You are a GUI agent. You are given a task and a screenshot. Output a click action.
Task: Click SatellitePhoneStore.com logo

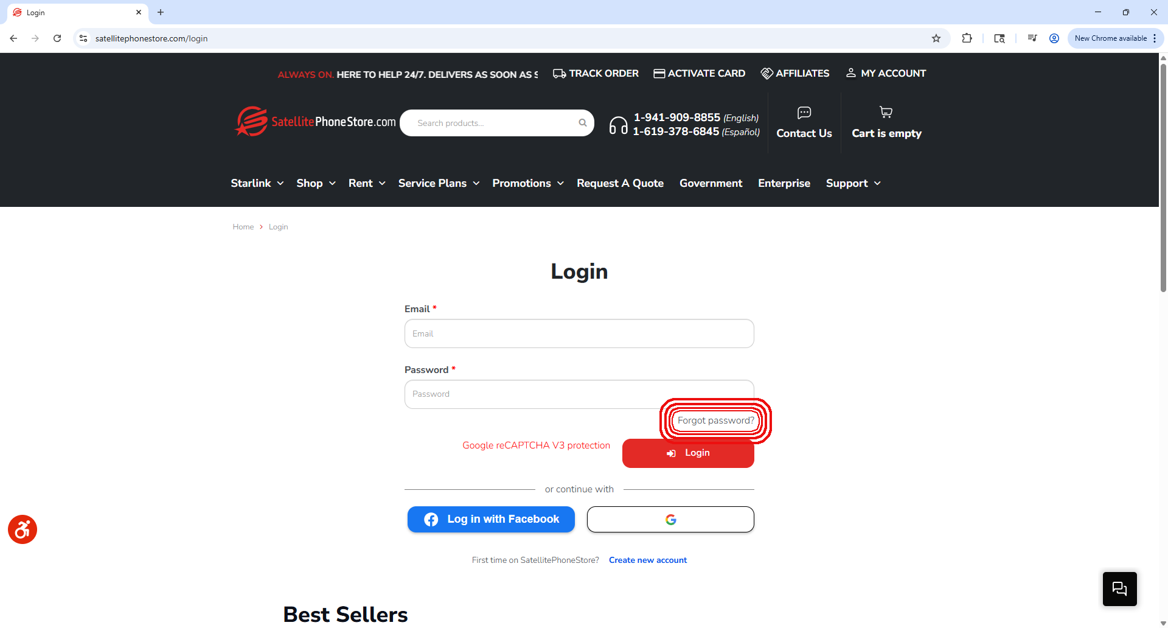click(x=315, y=122)
